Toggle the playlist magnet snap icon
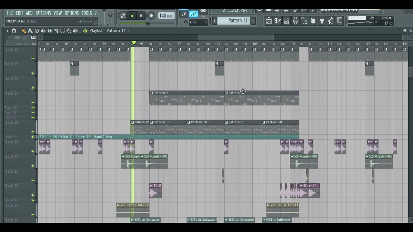This screenshot has height=232, width=413. [14, 31]
